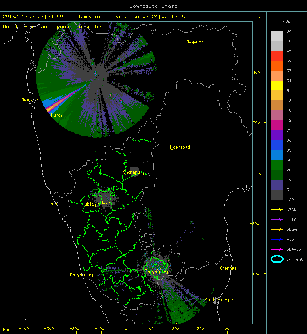Click the purple 111V arrow legend icon
307x334 pixels.
point(277,220)
